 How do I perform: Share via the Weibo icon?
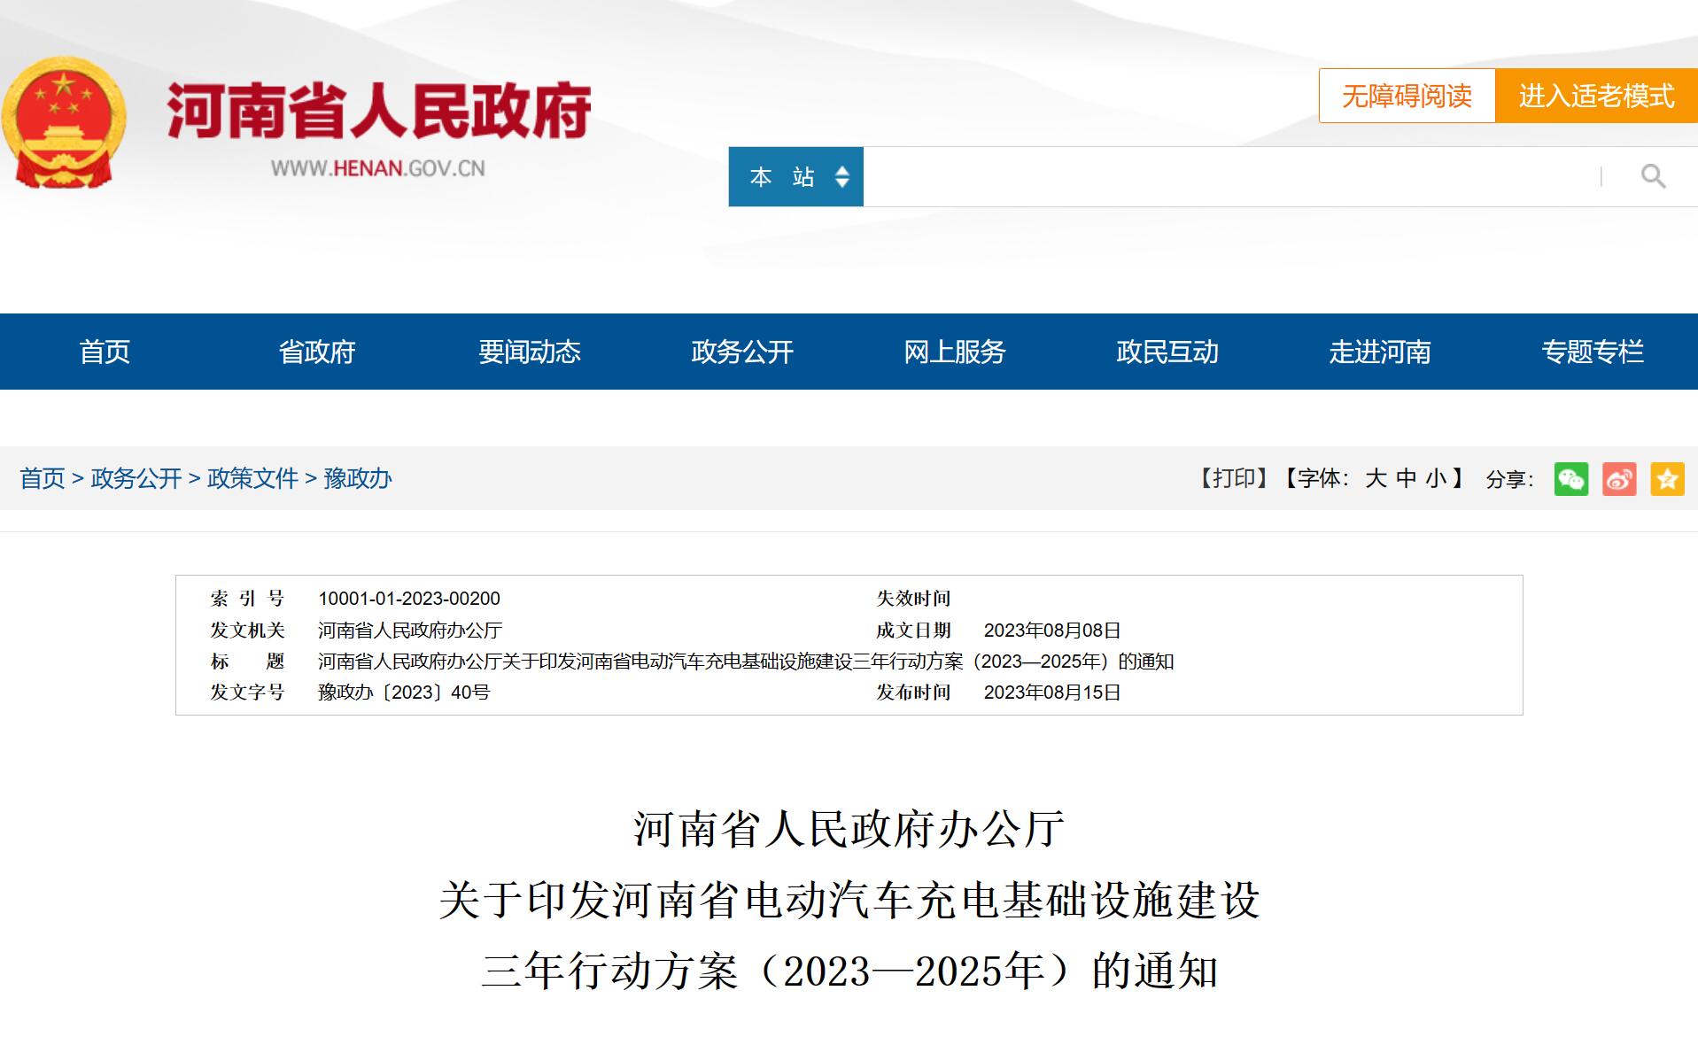(1619, 479)
